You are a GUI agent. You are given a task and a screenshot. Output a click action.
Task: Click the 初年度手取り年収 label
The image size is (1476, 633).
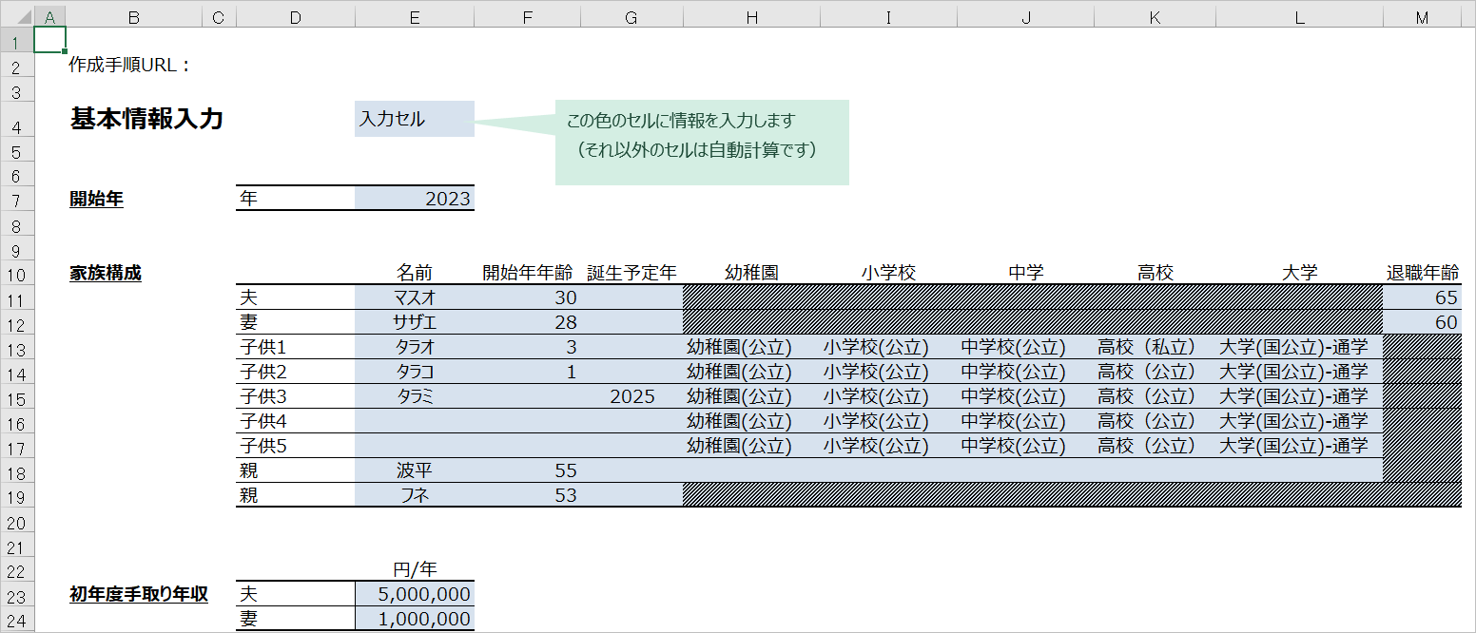click(x=139, y=594)
